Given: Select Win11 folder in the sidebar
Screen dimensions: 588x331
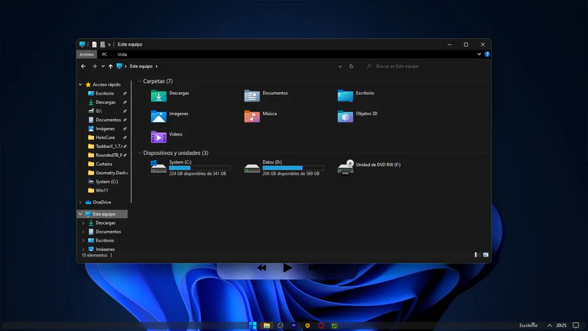Looking at the screenshot, I should (x=102, y=190).
